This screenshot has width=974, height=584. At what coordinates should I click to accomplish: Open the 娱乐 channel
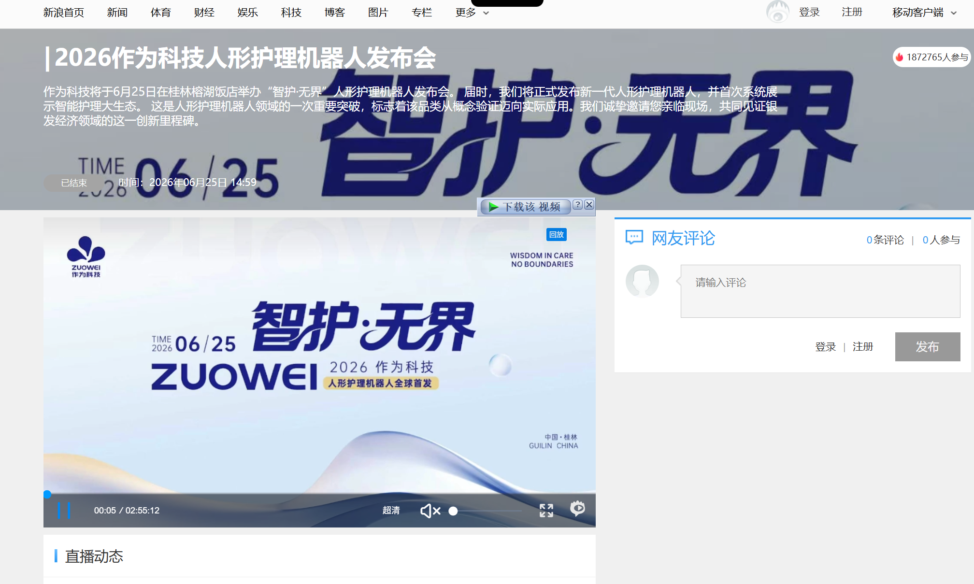pyautogui.click(x=248, y=13)
